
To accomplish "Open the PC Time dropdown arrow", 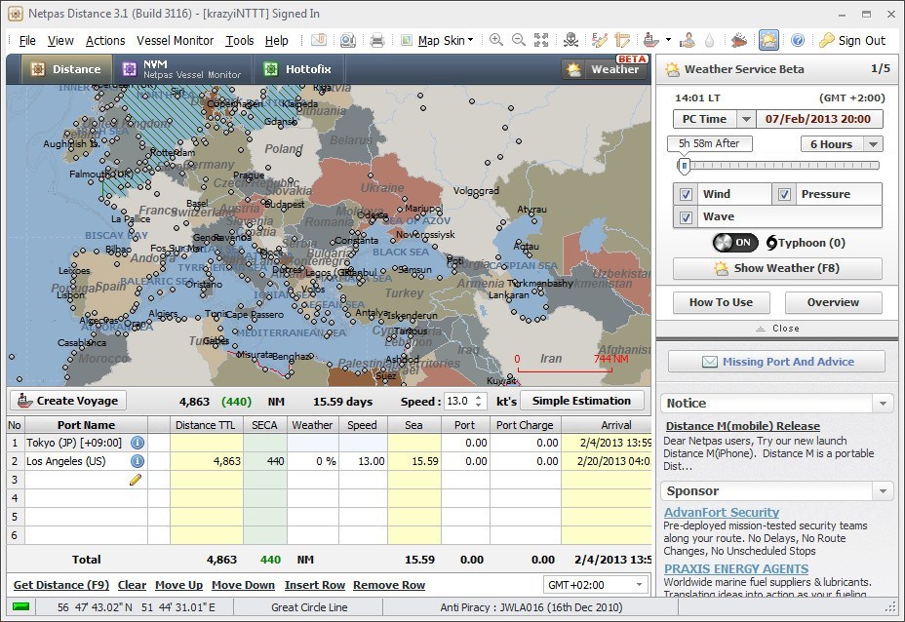I will (746, 119).
